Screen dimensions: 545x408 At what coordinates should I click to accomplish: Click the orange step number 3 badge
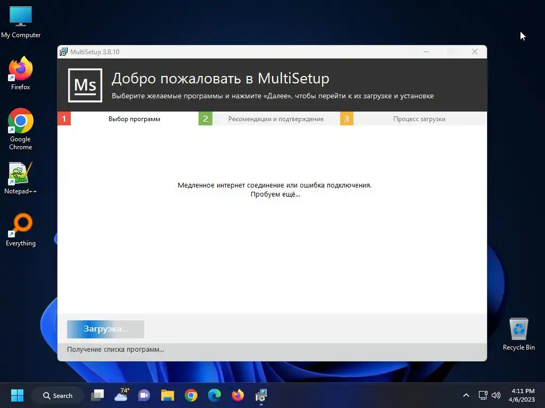[x=346, y=118]
